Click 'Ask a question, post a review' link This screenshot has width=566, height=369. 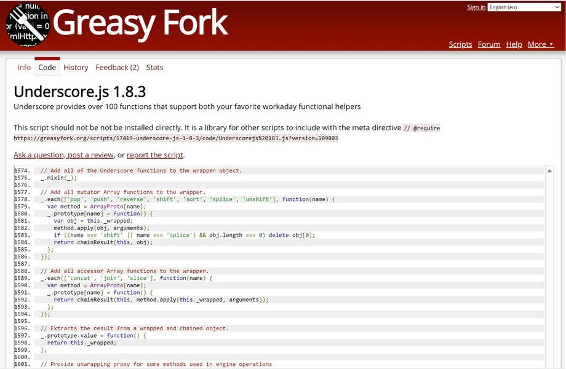63,155
